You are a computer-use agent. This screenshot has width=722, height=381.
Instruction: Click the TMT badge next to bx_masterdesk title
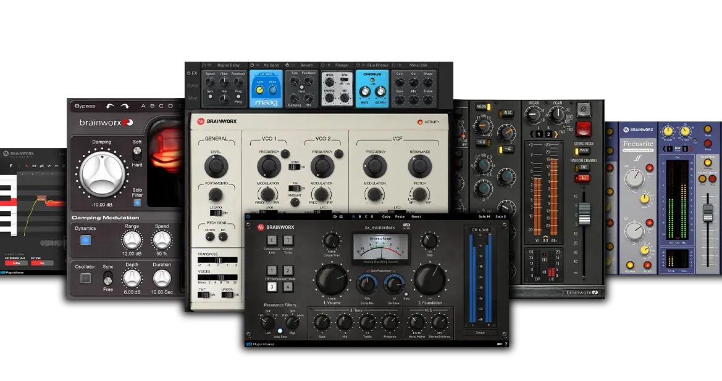coord(407,225)
